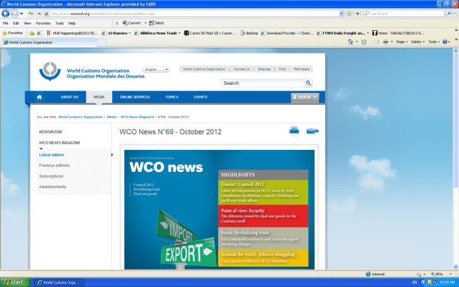Click the browser Forward button
The width and height of the screenshot is (459, 287).
click(x=14, y=13)
